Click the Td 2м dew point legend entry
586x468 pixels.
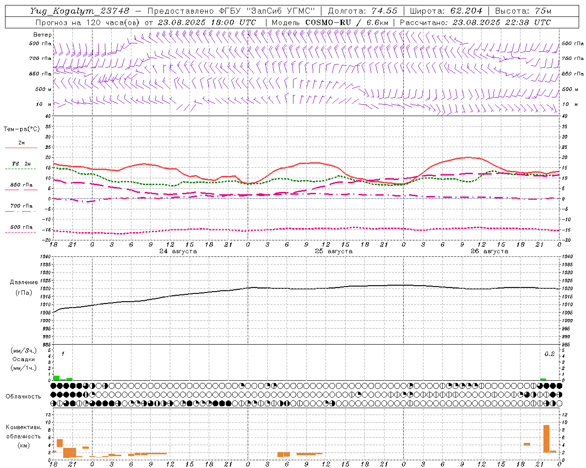(x=22, y=164)
